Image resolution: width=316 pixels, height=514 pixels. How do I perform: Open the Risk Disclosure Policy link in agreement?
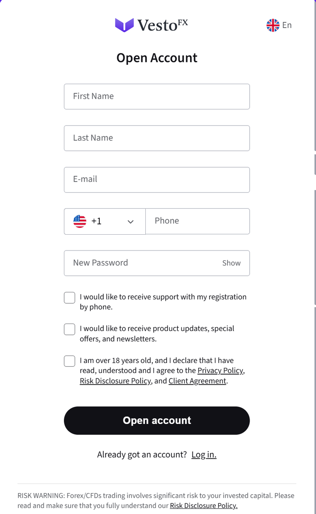(115, 381)
